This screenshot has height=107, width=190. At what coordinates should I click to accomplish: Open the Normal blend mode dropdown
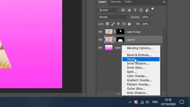113,17
